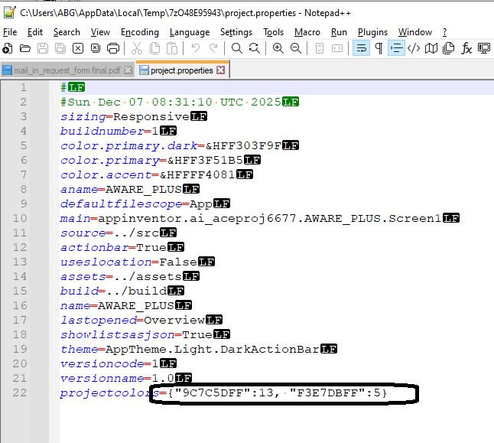
Task: Click the Print icon in toolbar
Action: point(113,48)
